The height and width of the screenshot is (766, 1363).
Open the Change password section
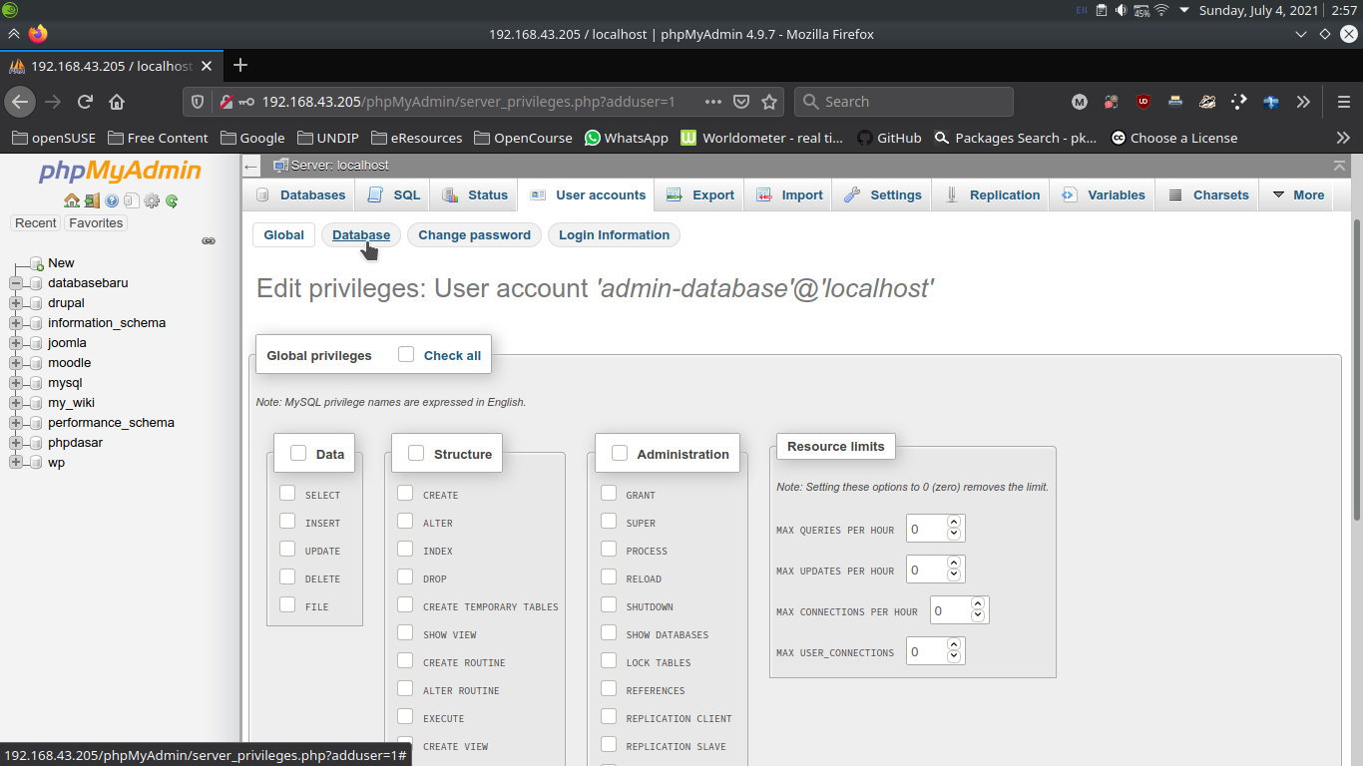[x=475, y=235]
